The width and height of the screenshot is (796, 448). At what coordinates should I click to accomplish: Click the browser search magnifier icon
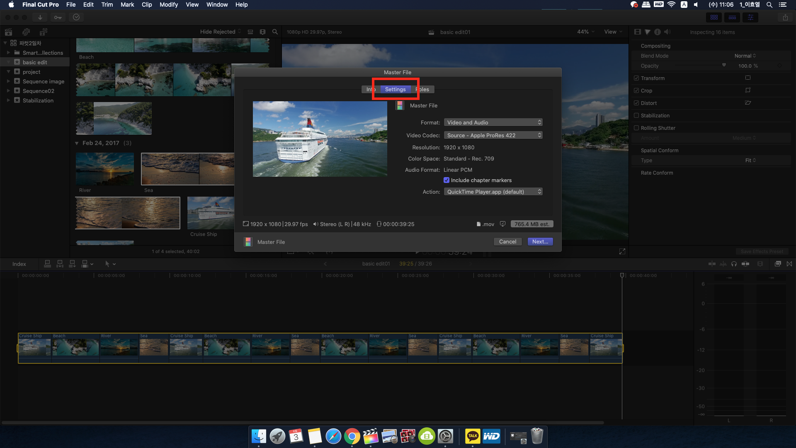(275, 32)
